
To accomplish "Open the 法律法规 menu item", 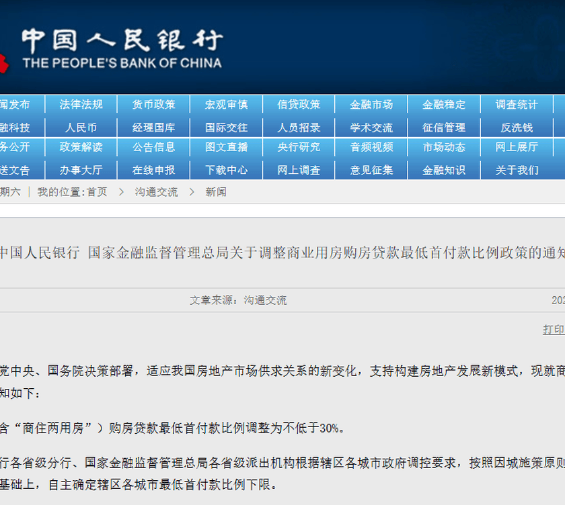I will pyautogui.click(x=81, y=105).
